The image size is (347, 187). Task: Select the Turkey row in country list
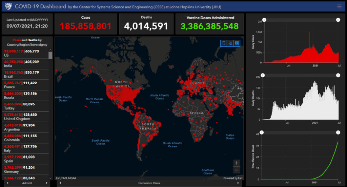coord(25,106)
